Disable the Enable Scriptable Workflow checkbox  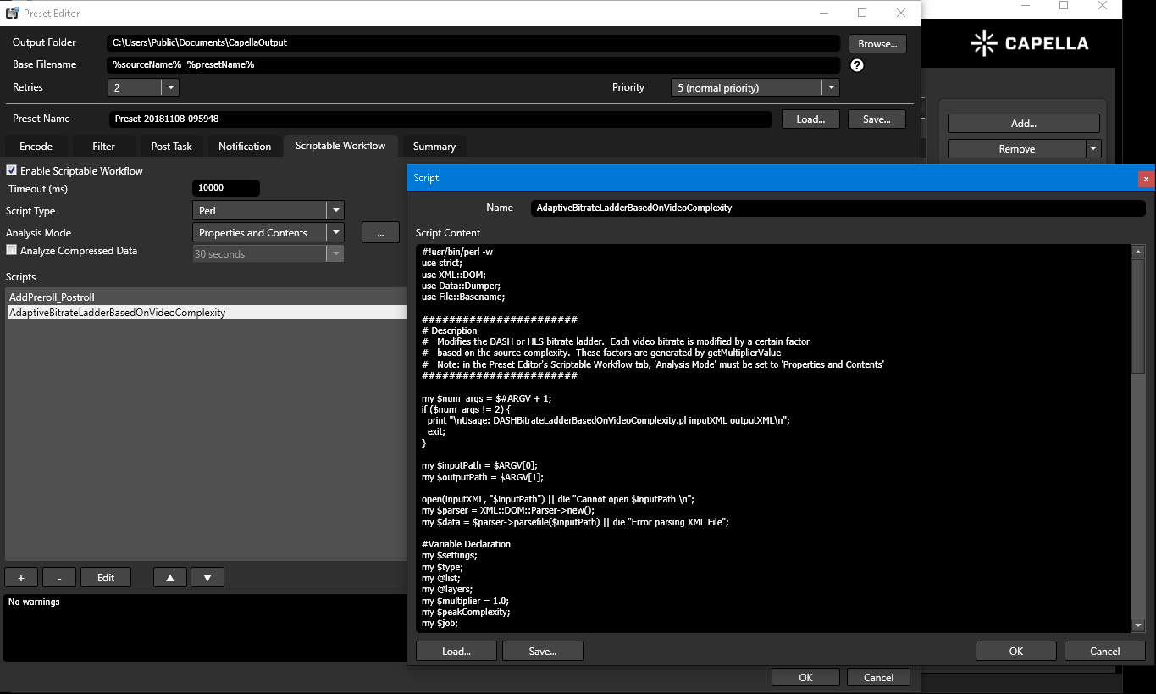pos(12,170)
